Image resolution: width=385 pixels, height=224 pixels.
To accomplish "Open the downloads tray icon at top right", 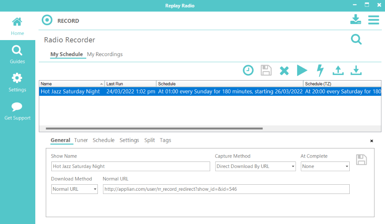I will tap(356, 19).
